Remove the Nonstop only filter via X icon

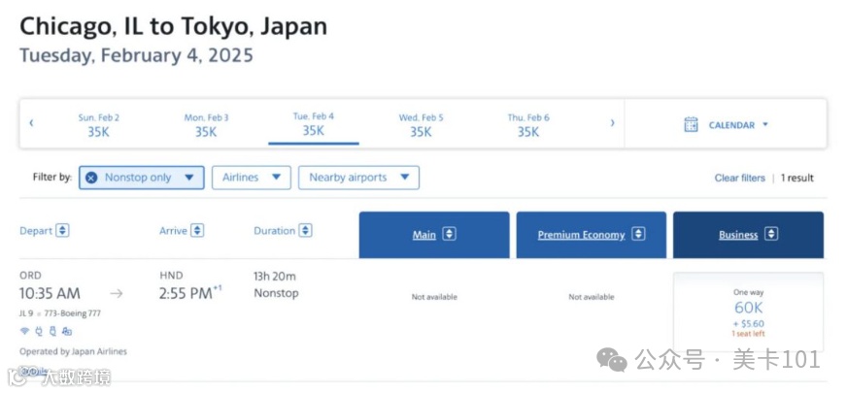click(x=91, y=178)
